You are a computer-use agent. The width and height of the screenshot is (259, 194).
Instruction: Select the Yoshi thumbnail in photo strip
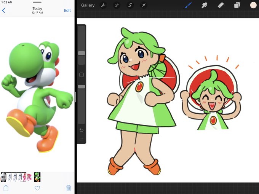tap(37, 177)
